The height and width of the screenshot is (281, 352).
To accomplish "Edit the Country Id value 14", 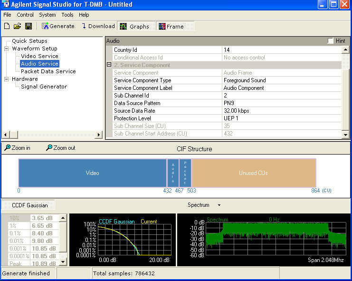I will pos(282,50).
